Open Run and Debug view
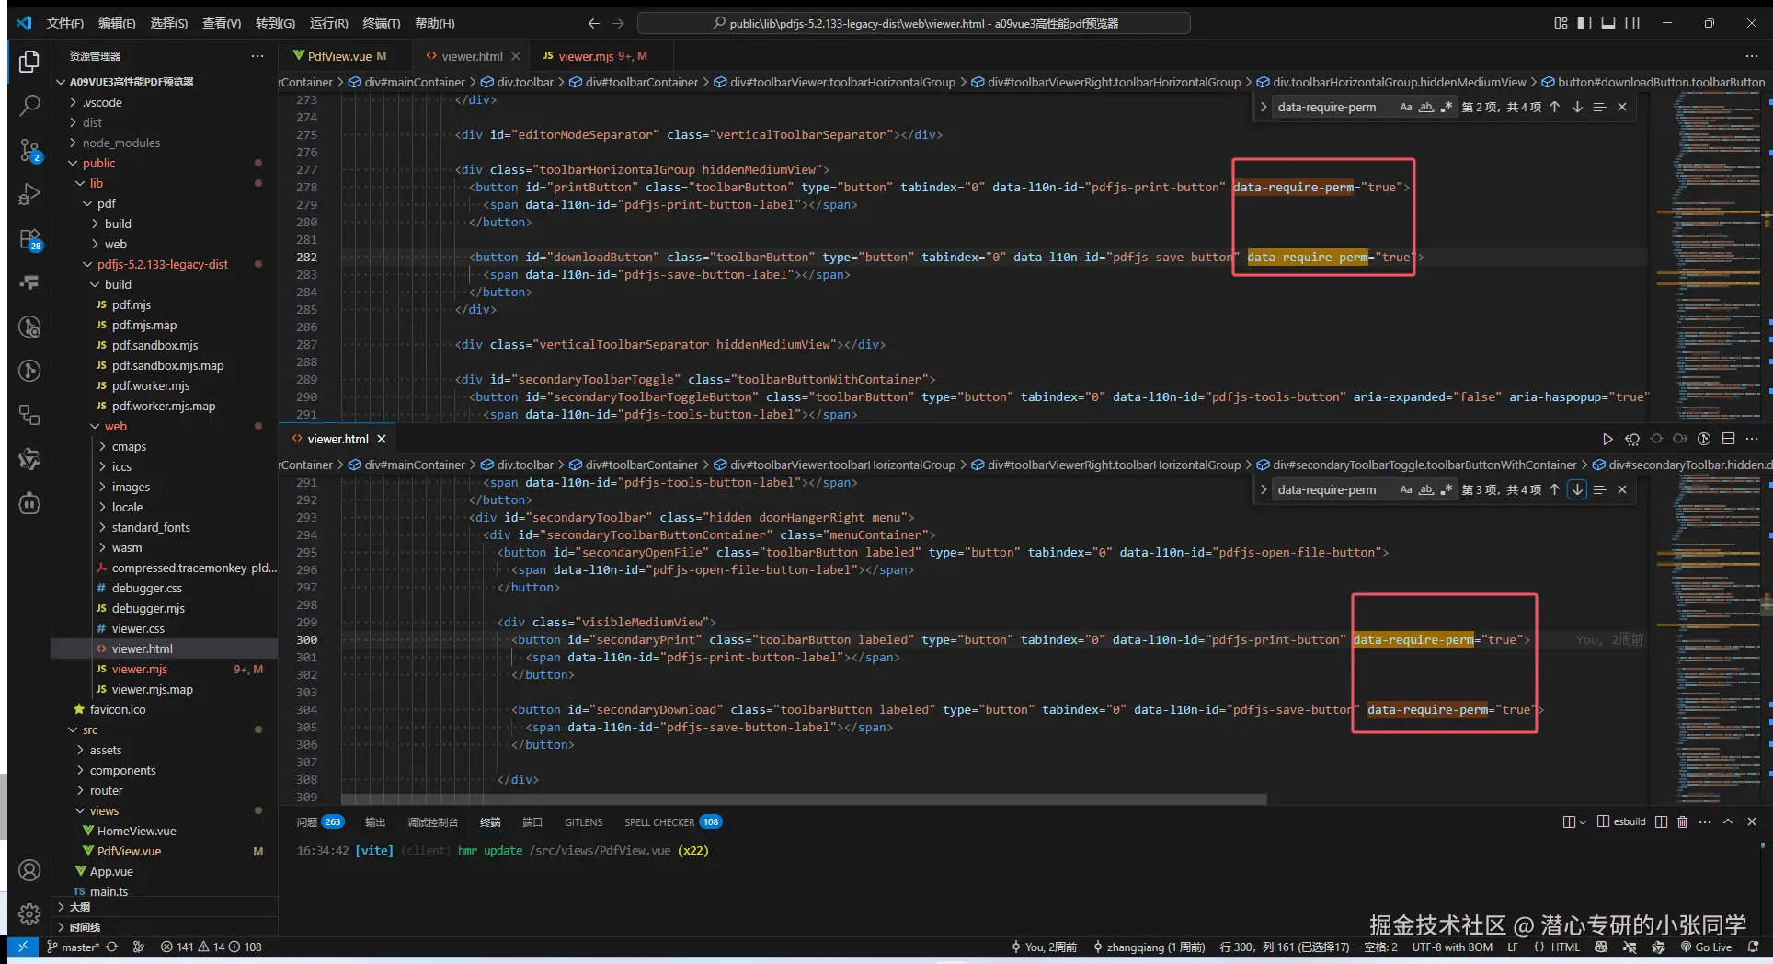Image resolution: width=1773 pixels, height=964 pixels. pyautogui.click(x=29, y=194)
